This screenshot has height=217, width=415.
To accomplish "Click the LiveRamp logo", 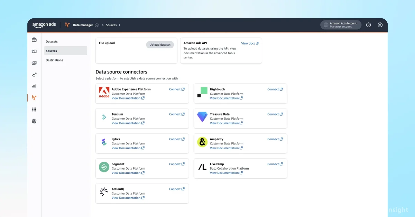I will (202, 167).
